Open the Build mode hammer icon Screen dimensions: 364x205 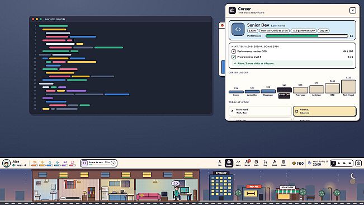point(275,163)
